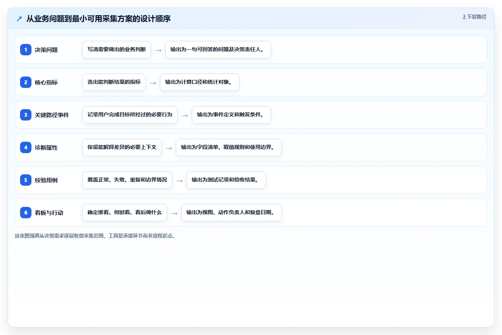This screenshot has width=502, height=335.
Task: Click the 选出能判断结果的指标 box
Action: (x=114, y=82)
